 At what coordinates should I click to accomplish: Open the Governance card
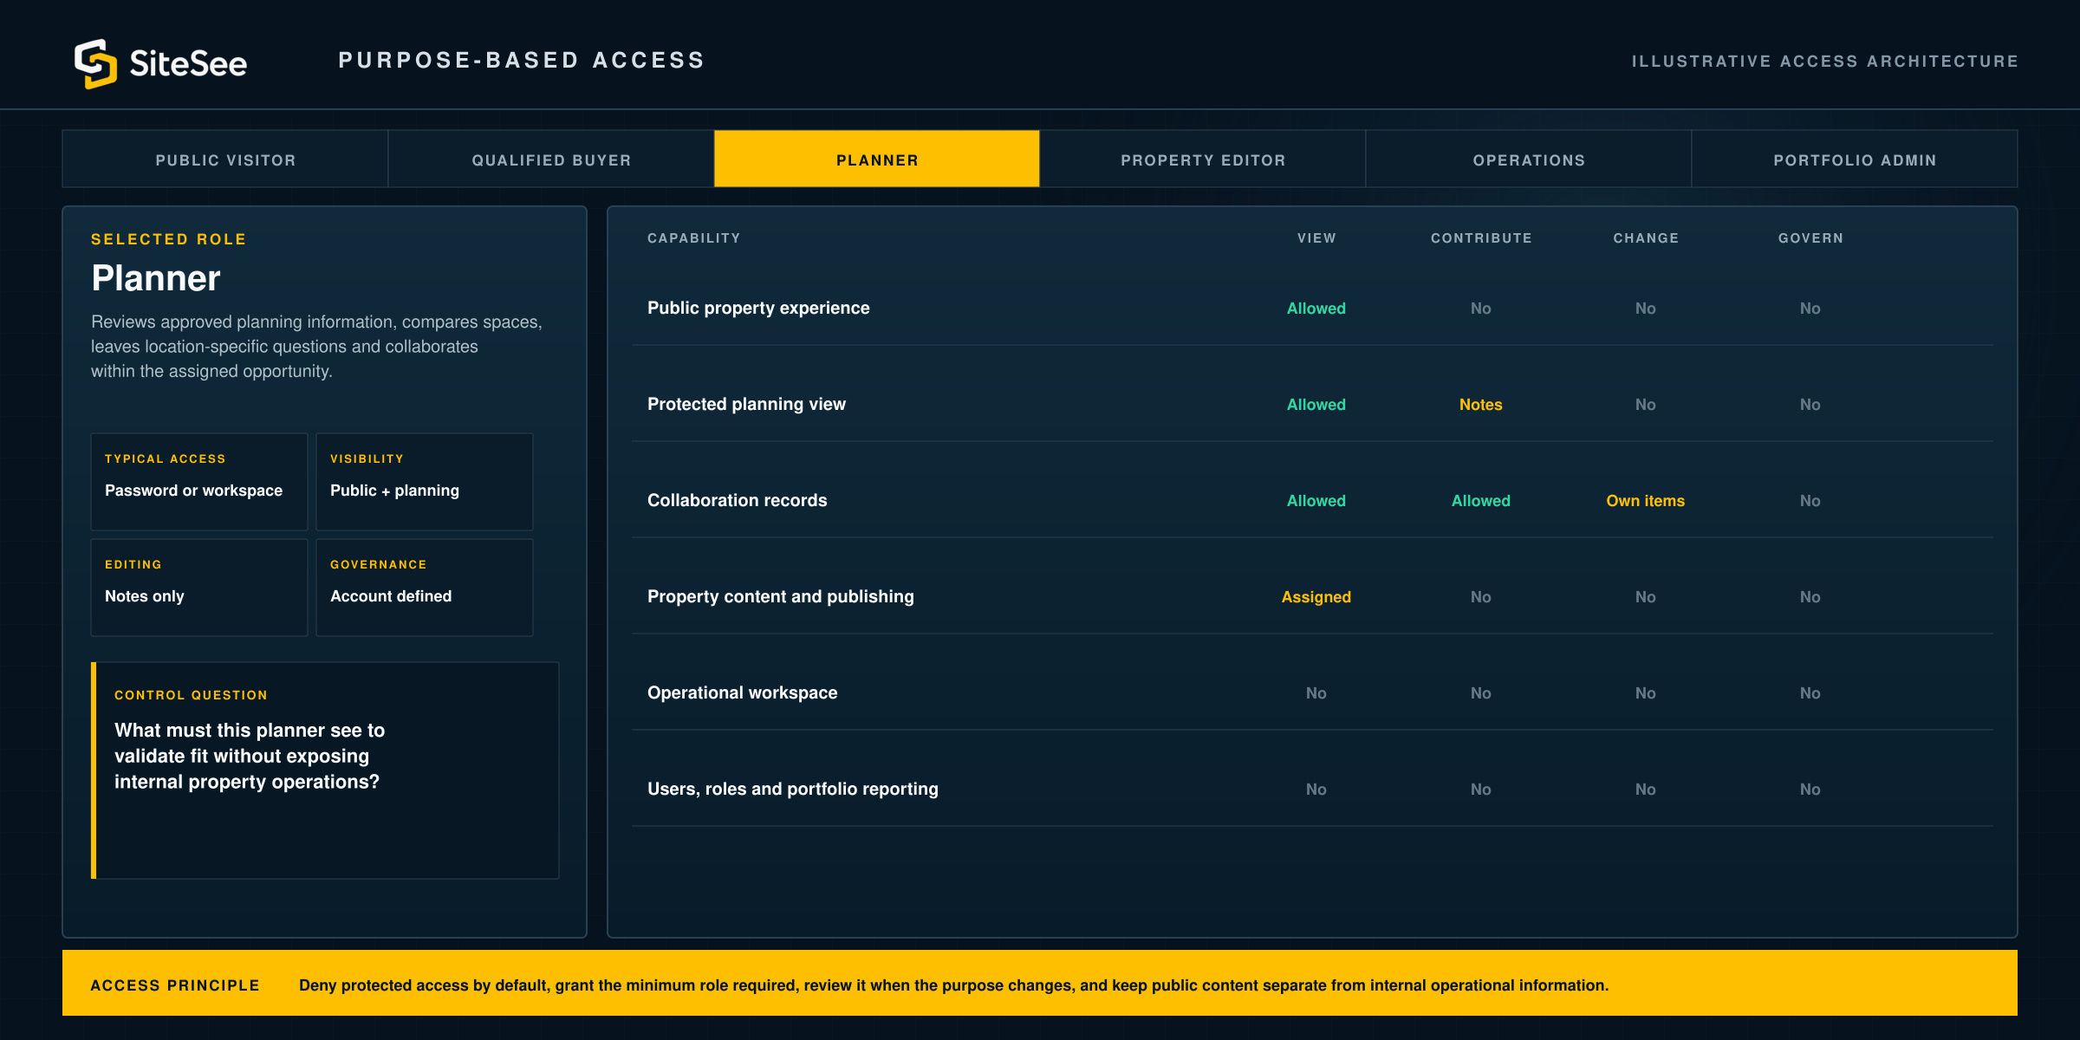click(x=425, y=588)
